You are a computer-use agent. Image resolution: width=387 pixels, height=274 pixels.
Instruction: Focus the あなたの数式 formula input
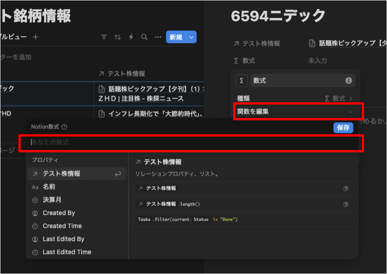(x=191, y=142)
